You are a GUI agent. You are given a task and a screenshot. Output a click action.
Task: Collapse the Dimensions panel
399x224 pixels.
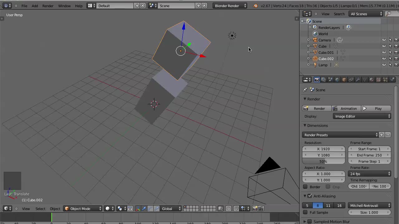tap(305, 125)
